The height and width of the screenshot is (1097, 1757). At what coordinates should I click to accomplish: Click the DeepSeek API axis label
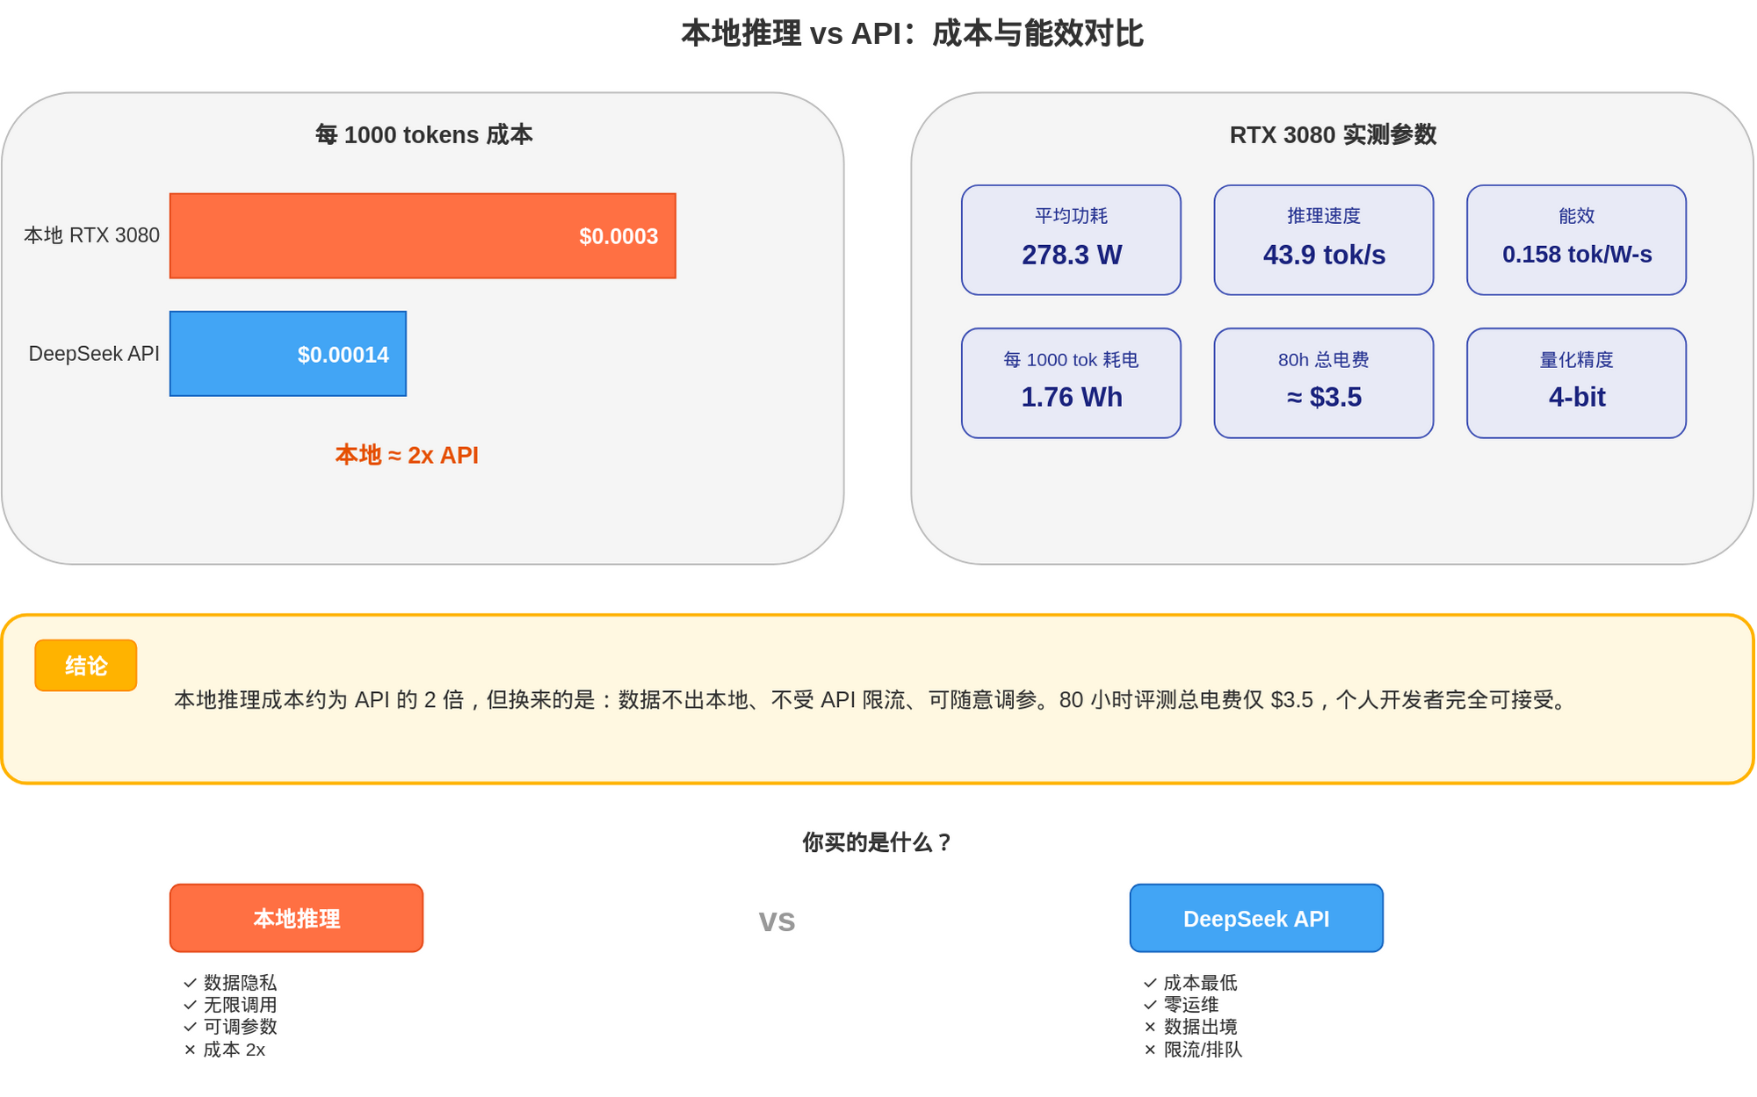[x=94, y=354]
